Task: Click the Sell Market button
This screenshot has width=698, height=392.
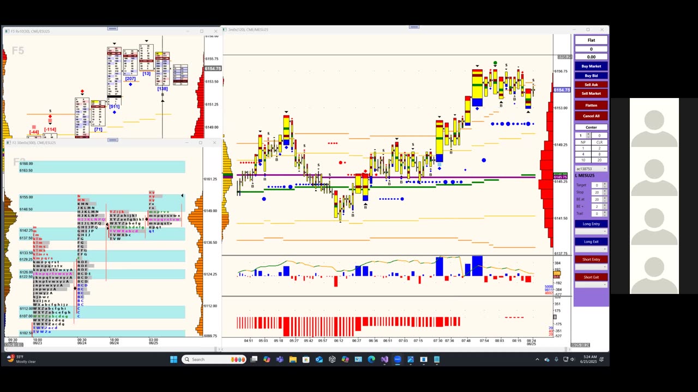Action: point(591,94)
